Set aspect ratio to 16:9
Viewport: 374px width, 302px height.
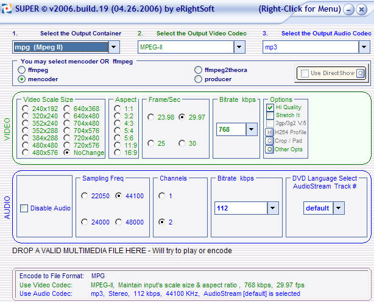click(118, 153)
